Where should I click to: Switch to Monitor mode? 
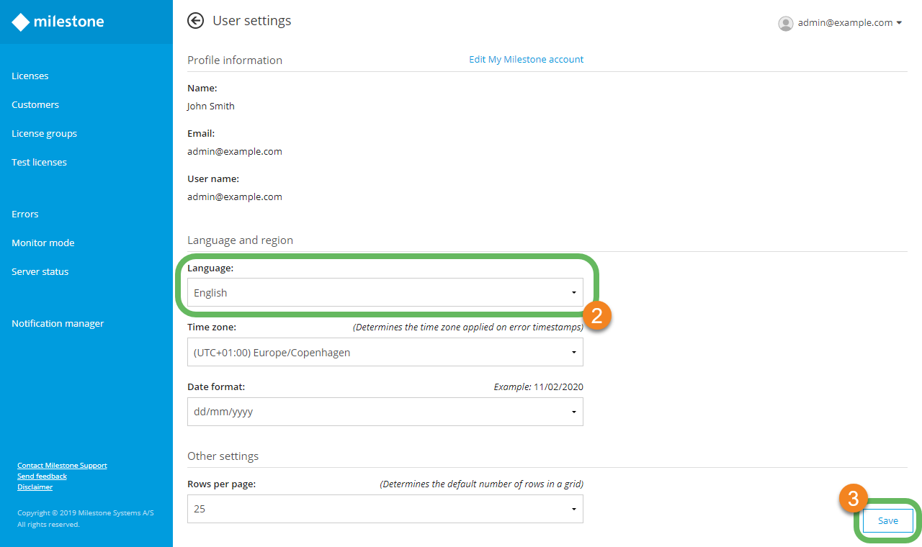click(x=42, y=243)
